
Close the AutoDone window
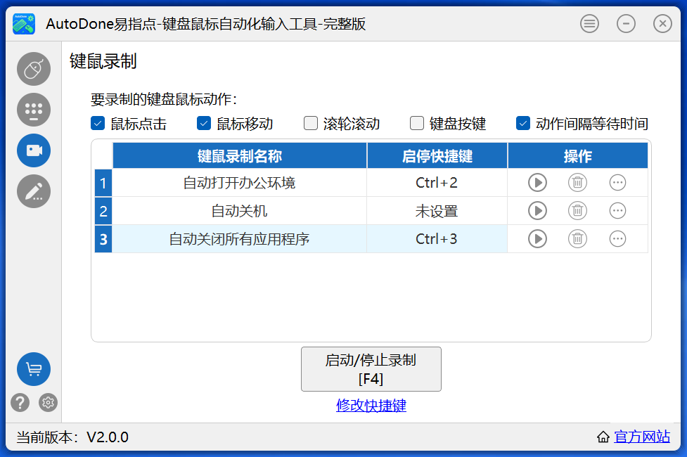coord(662,23)
